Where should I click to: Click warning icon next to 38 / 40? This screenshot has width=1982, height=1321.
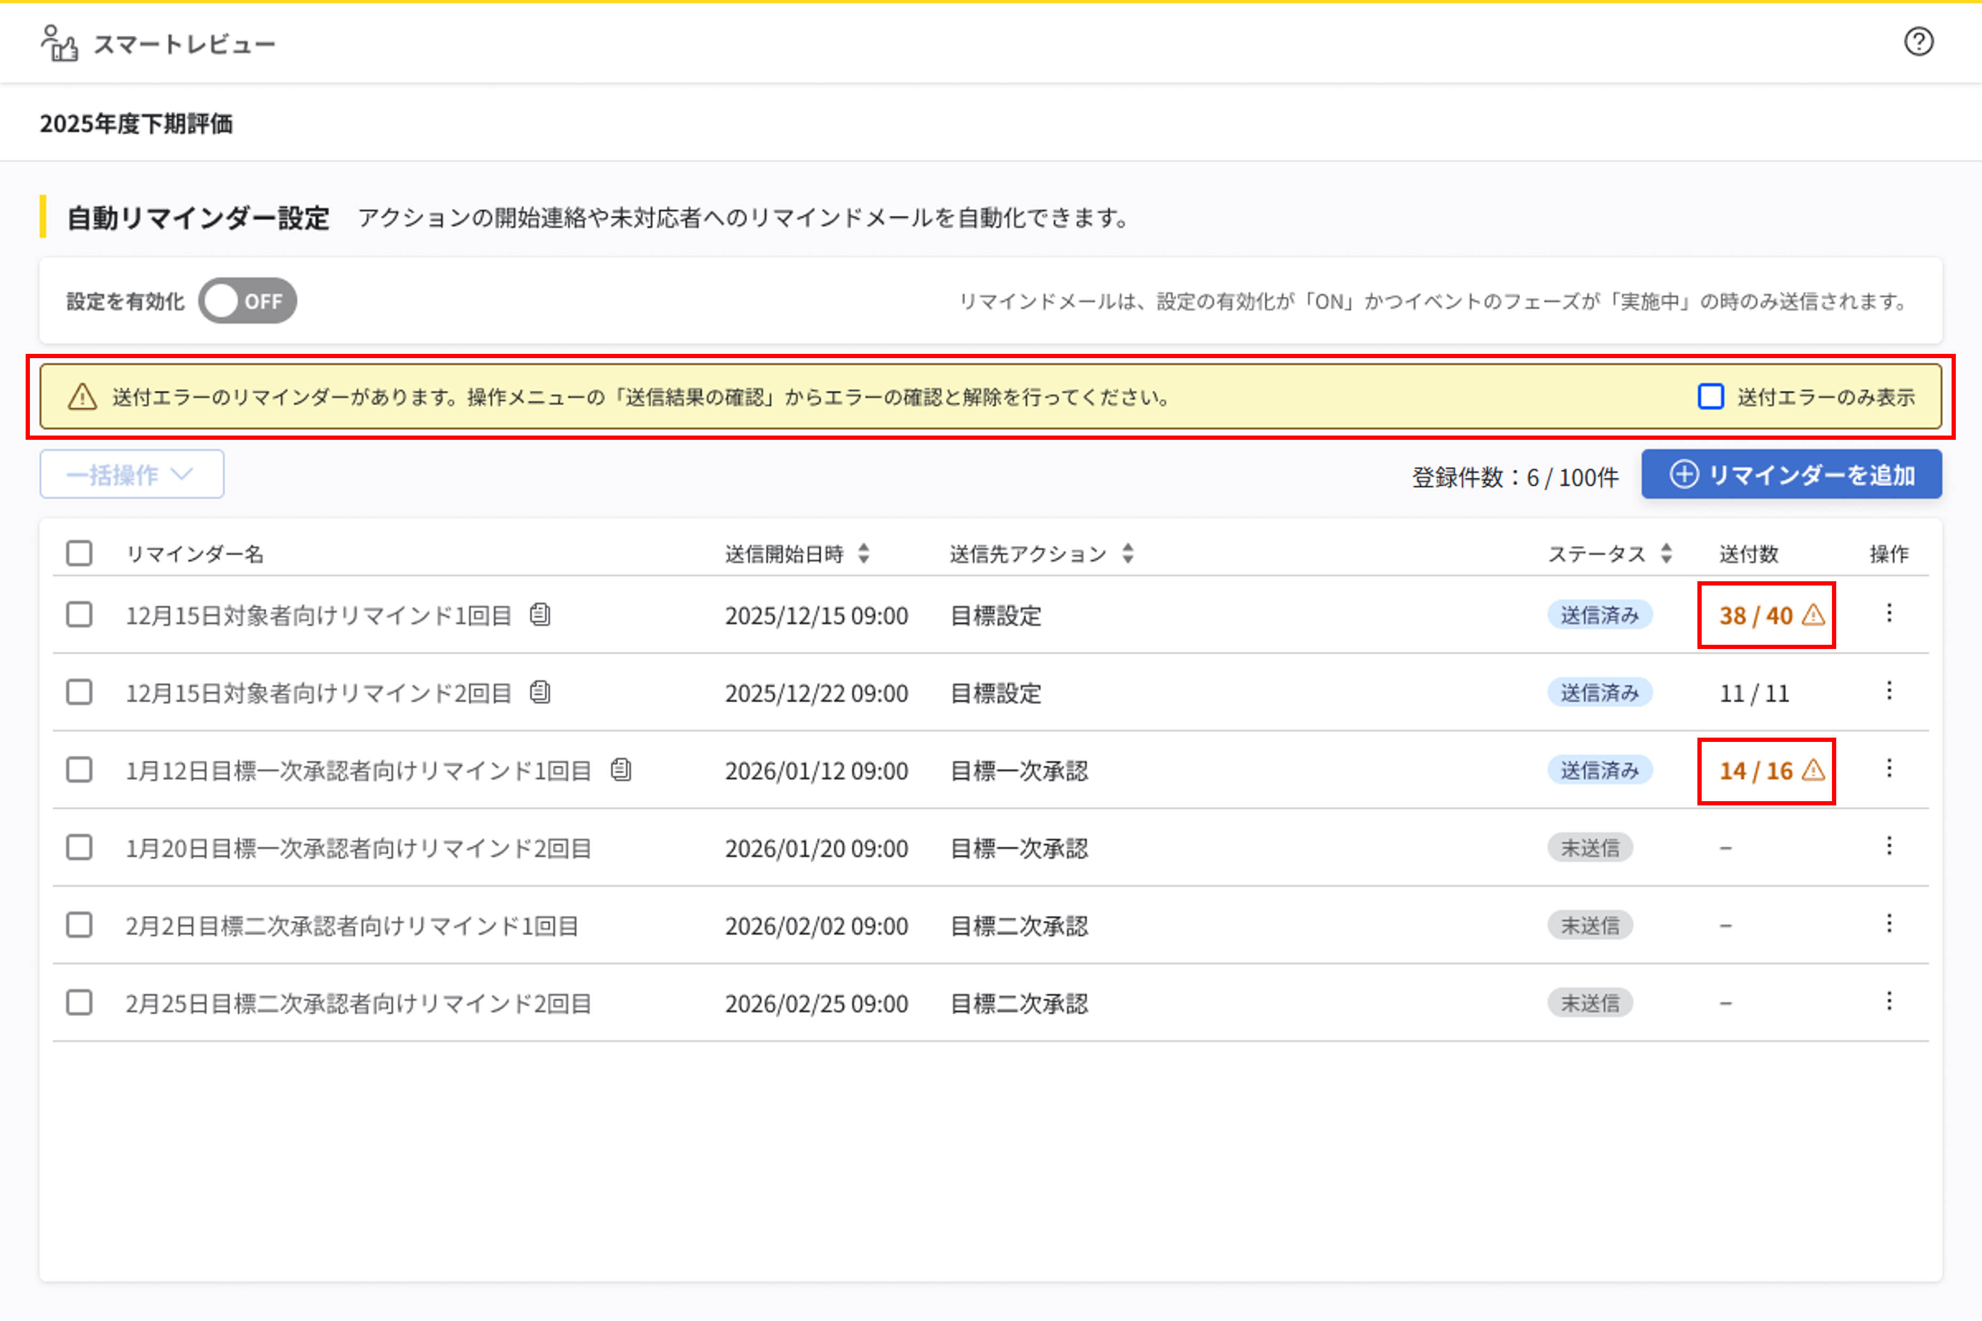[x=1813, y=615]
